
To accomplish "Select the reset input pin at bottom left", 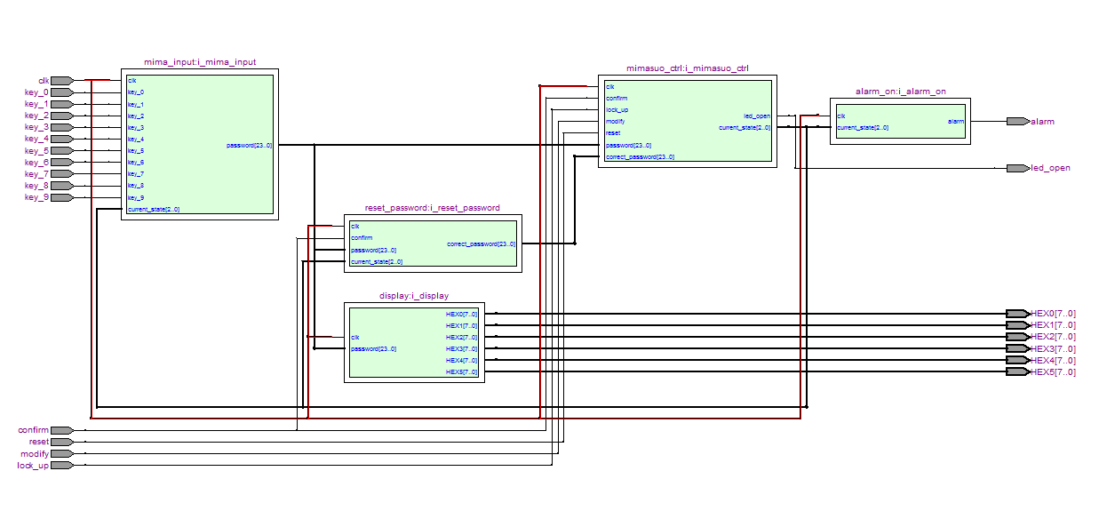I will [61, 442].
